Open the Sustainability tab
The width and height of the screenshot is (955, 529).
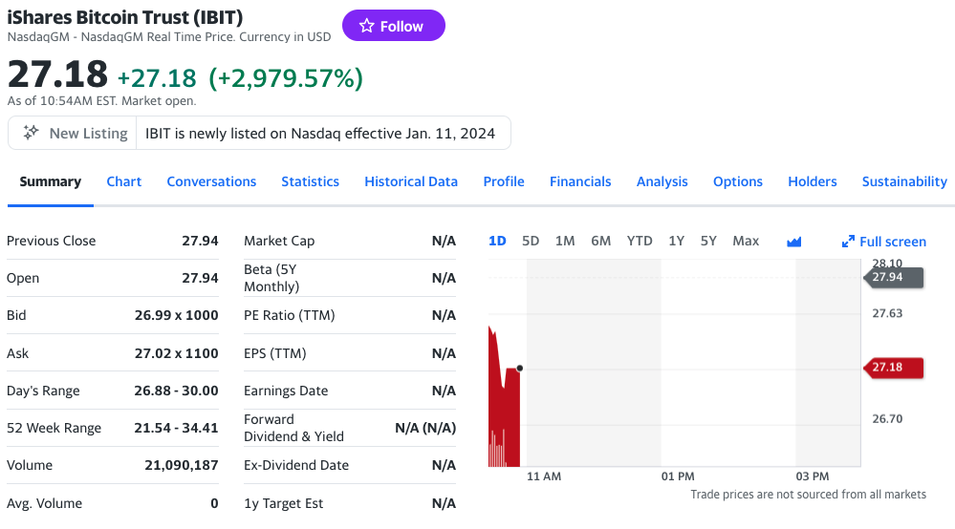(904, 181)
